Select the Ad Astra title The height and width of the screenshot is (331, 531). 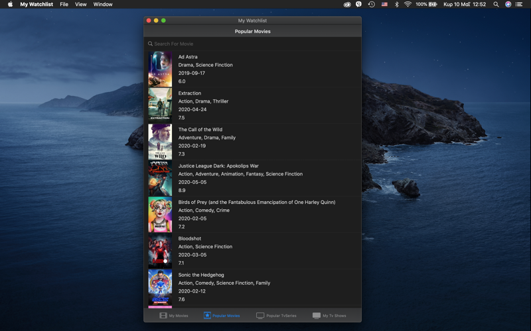(x=188, y=57)
